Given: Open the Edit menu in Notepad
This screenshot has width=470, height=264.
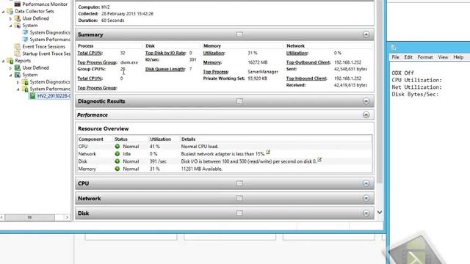Looking at the screenshot, I should (408, 57).
